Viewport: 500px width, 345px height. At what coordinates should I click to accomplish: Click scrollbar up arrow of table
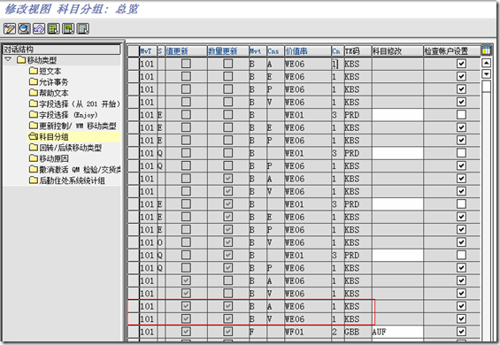pyautogui.click(x=486, y=63)
